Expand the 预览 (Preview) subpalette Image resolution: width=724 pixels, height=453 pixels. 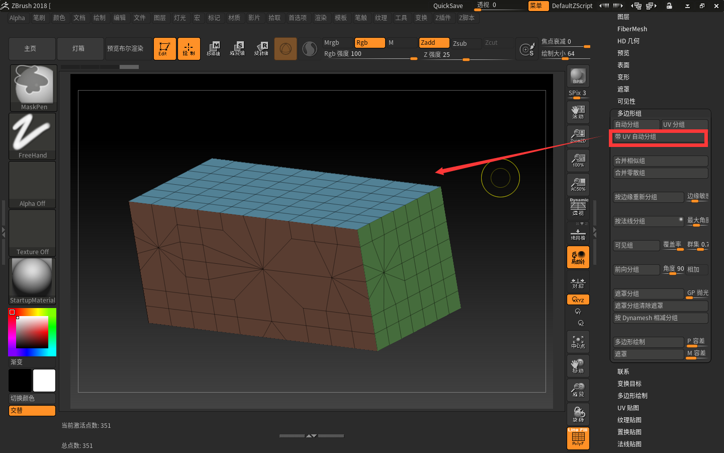pos(623,53)
